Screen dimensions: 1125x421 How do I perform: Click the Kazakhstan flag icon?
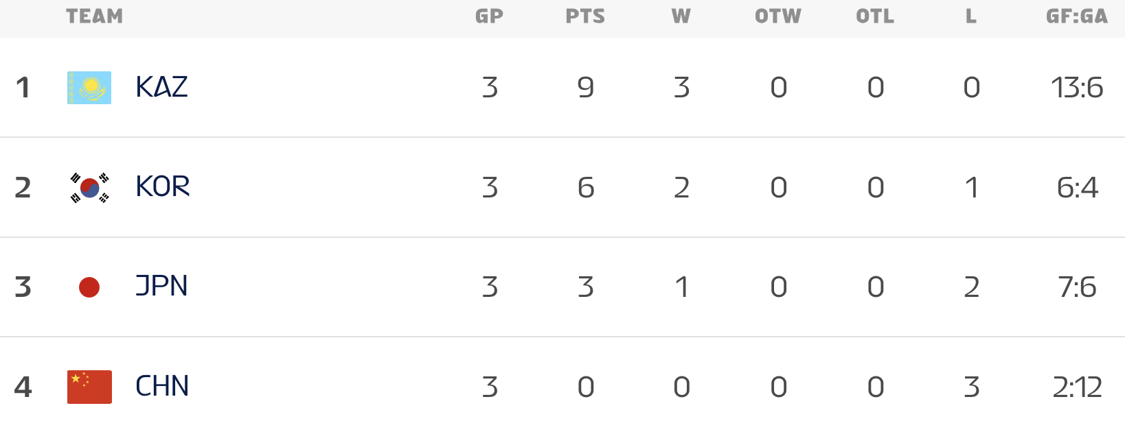tap(89, 88)
